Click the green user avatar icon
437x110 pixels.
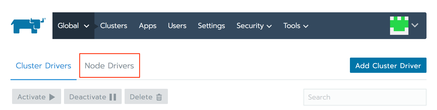(399, 26)
